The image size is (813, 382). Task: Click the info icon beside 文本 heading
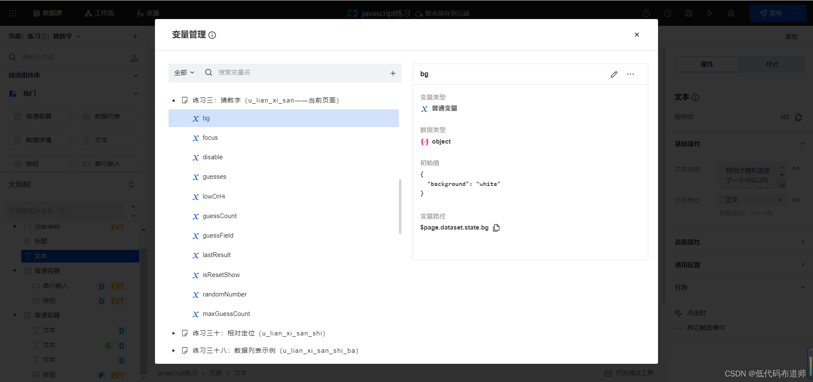coord(695,97)
